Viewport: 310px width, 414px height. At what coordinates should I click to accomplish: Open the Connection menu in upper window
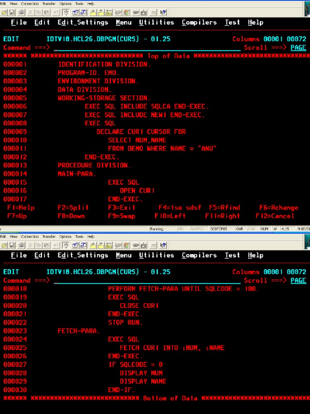pyautogui.click(x=29, y=4)
